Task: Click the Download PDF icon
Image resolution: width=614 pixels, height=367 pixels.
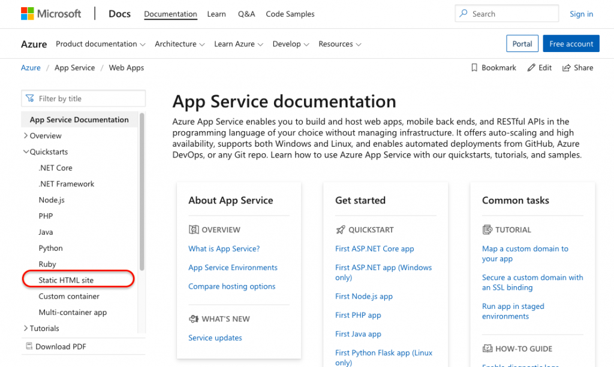Action: (x=29, y=346)
